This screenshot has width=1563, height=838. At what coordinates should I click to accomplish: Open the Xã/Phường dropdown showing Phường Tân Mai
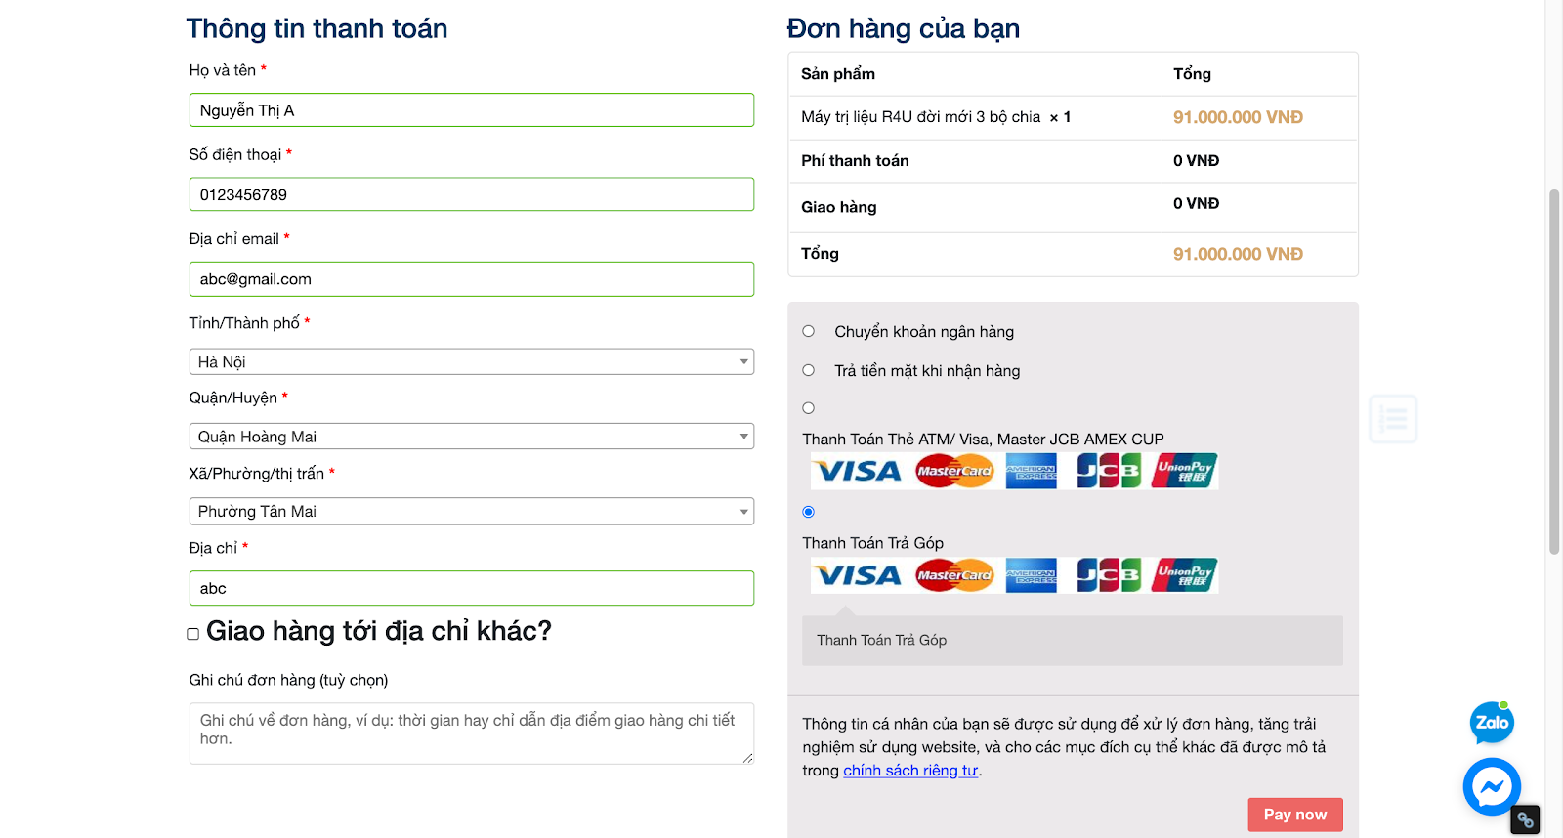tap(471, 512)
